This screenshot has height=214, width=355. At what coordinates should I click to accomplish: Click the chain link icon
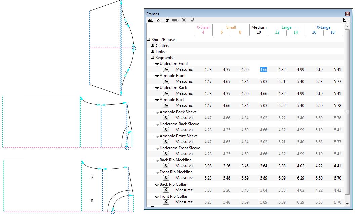pos(175,20)
